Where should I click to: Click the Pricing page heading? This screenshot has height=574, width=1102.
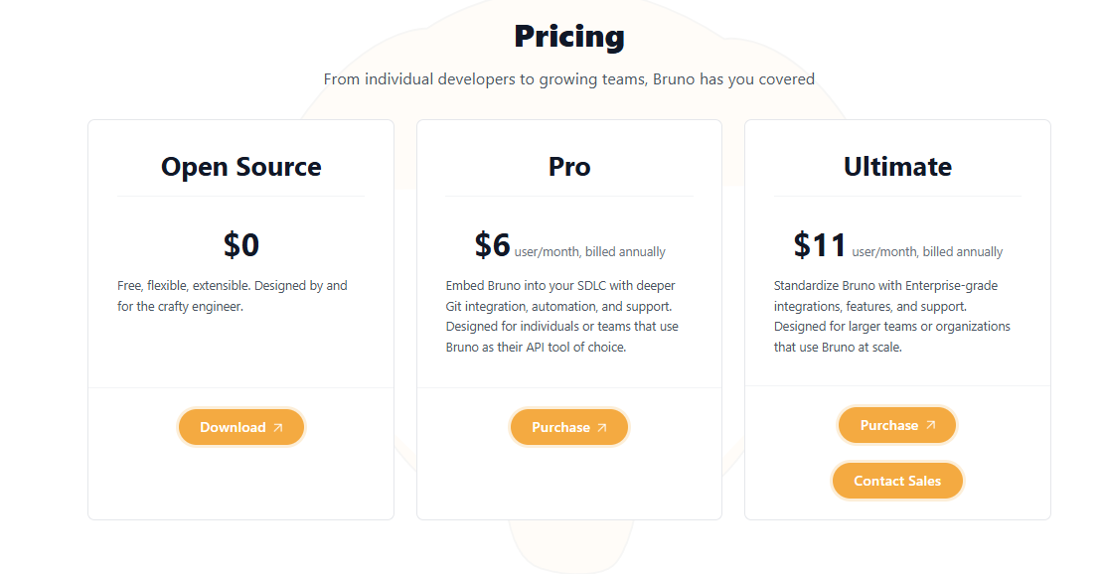(x=569, y=37)
